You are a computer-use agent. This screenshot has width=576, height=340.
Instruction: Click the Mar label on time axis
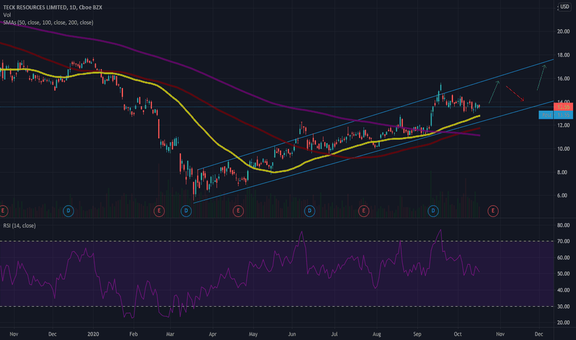click(170, 334)
